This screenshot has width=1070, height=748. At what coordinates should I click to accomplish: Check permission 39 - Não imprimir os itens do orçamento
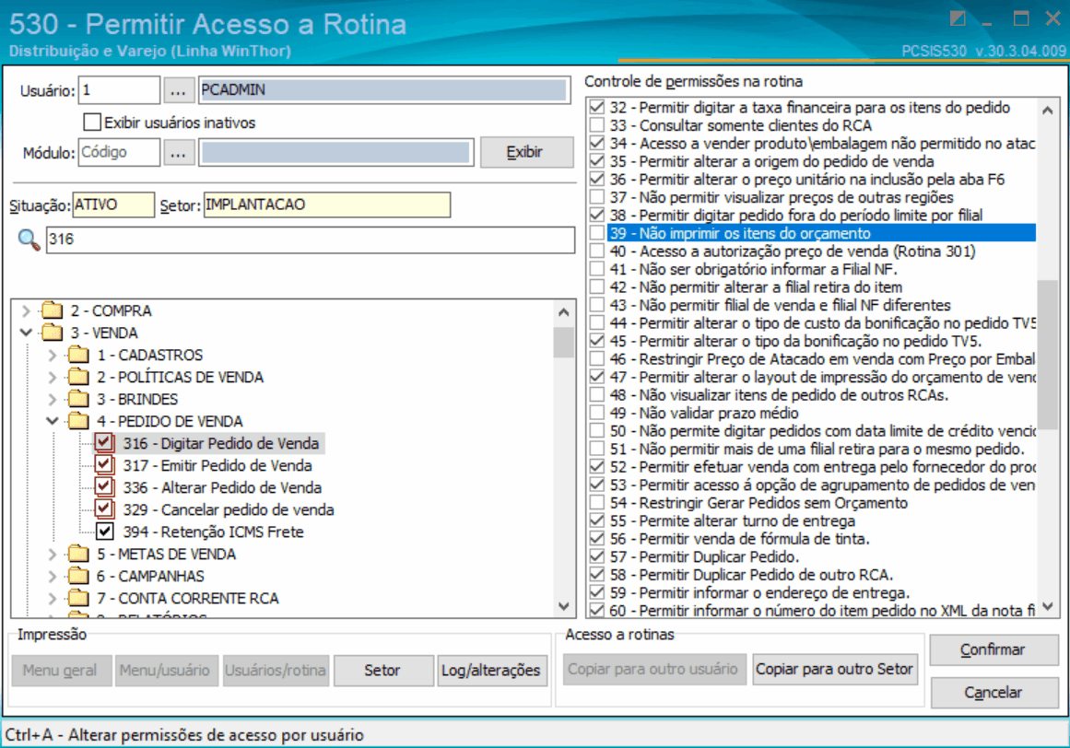tap(597, 233)
